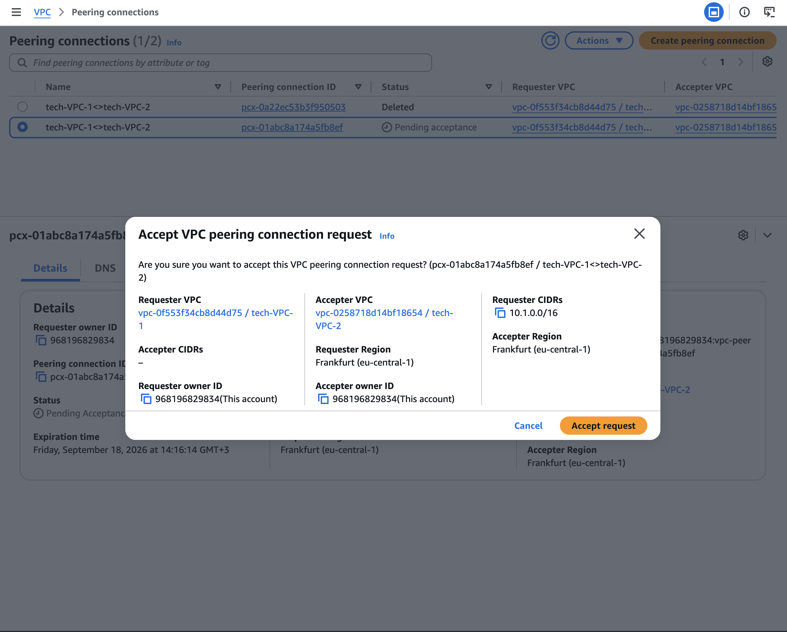Image resolution: width=787 pixels, height=632 pixels.
Task: Switch to the Details tab
Action: coord(50,268)
